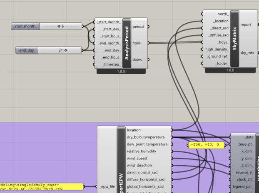
Task: Click the sky_mtx output of SkyMatrix
Action: 247,53
